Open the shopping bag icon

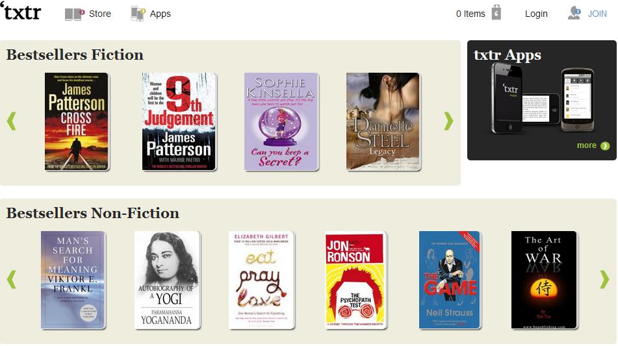point(496,12)
